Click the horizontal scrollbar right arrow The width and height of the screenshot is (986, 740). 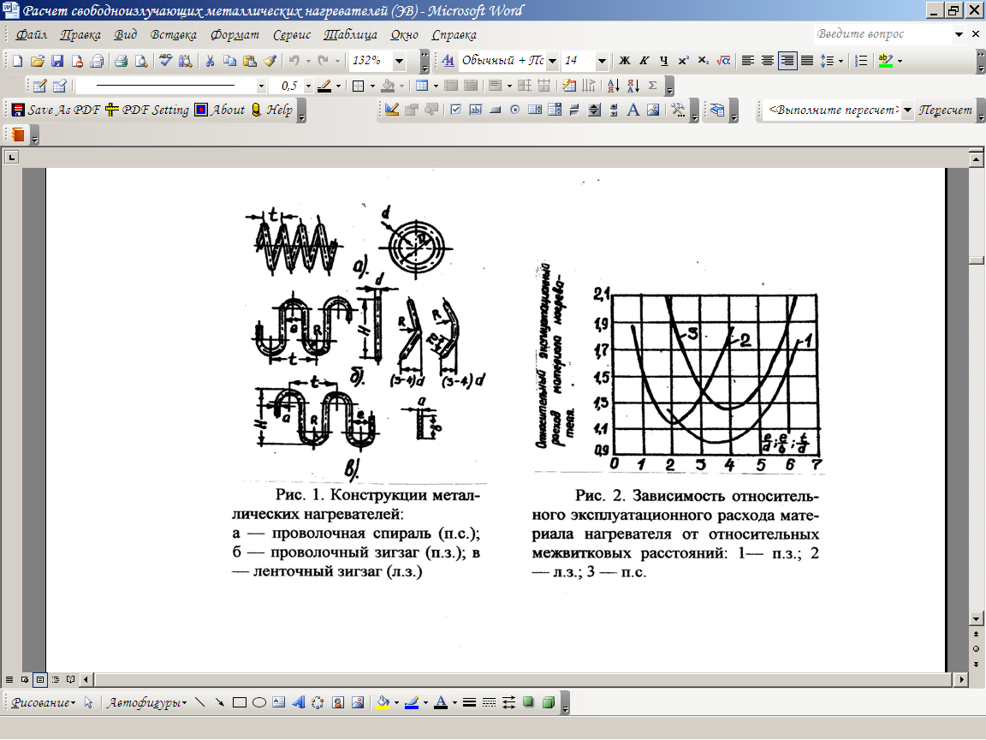coord(961,679)
